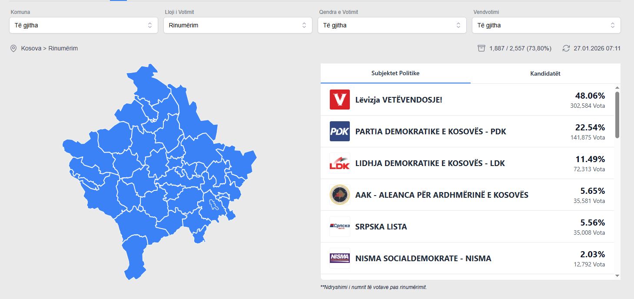Click the LDK party logo

pos(339,163)
